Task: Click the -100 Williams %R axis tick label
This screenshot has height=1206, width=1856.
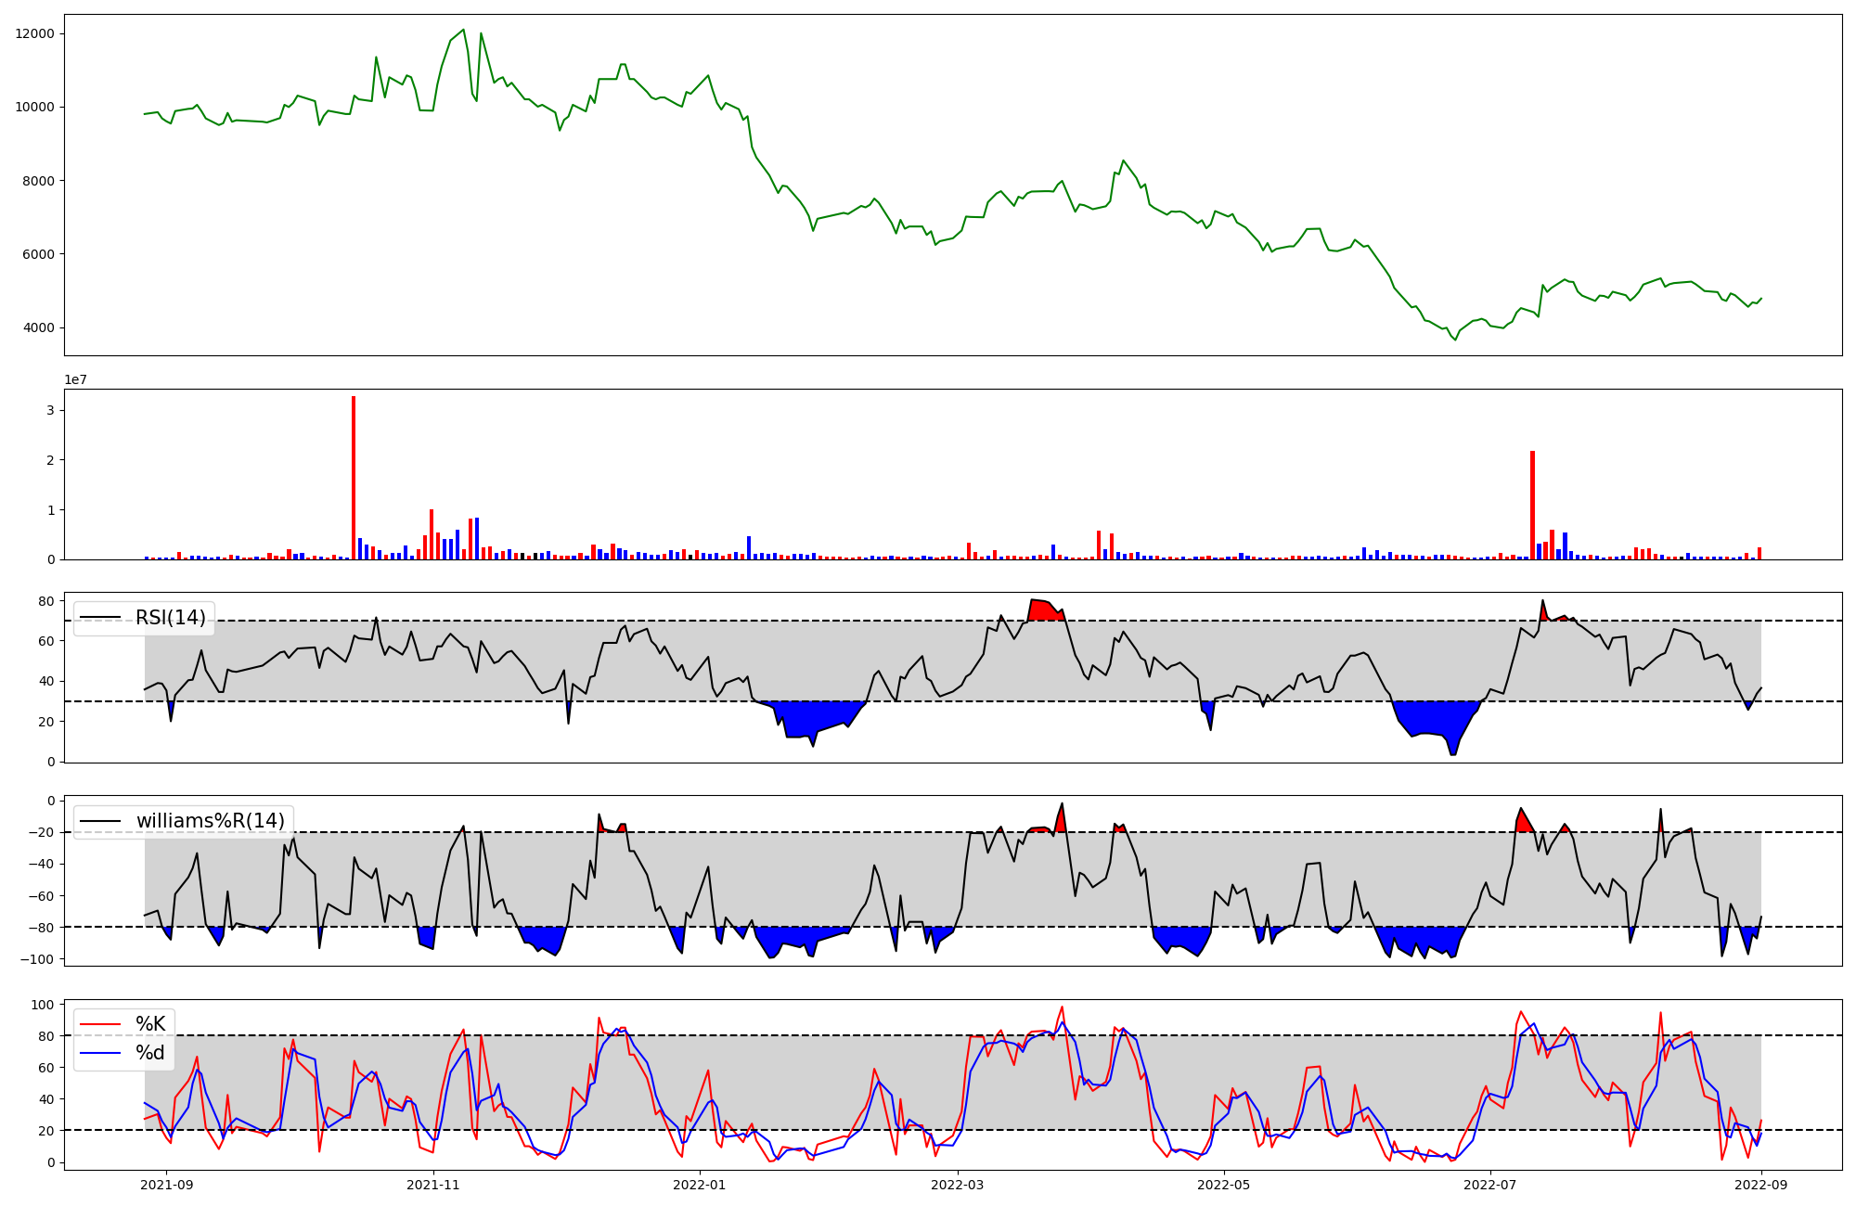Action: pos(39,959)
